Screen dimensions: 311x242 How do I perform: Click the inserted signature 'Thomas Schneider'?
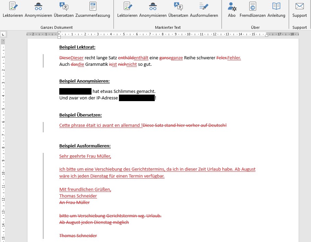[x=78, y=196]
